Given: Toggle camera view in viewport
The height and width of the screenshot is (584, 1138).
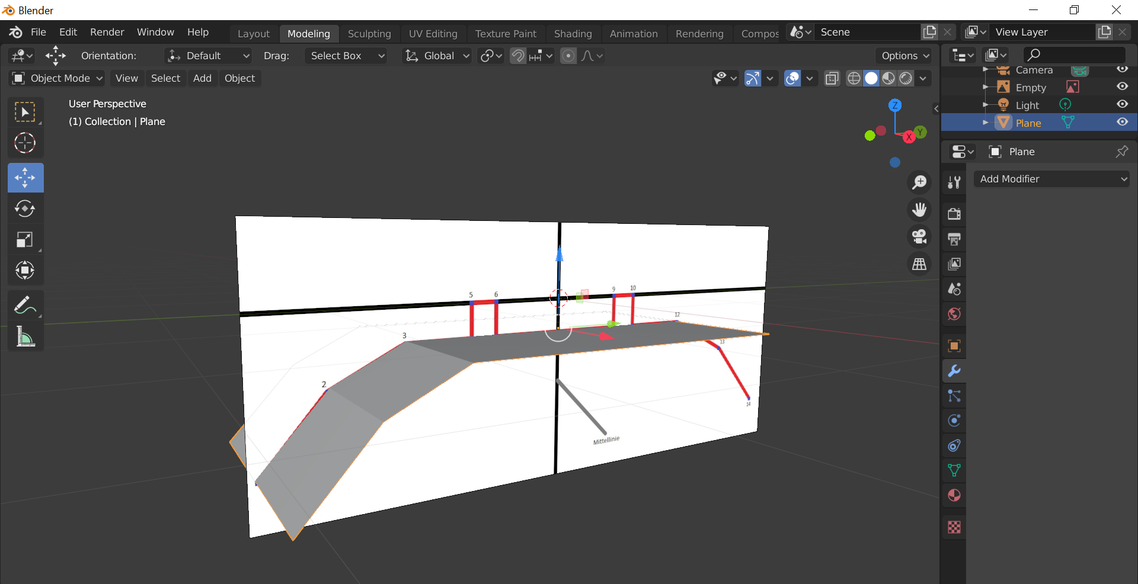Looking at the screenshot, I should (x=919, y=237).
